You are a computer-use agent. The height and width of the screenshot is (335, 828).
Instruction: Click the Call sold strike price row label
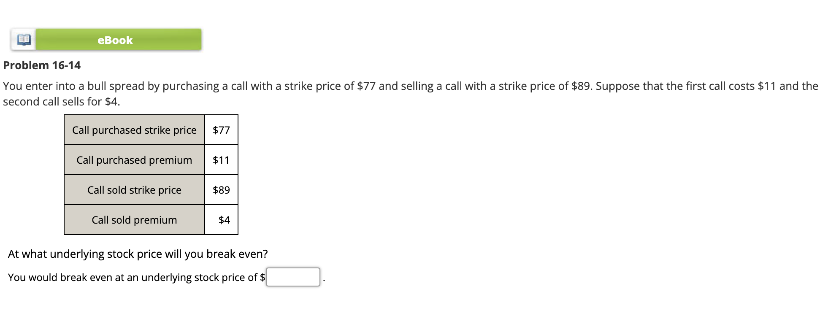click(134, 190)
